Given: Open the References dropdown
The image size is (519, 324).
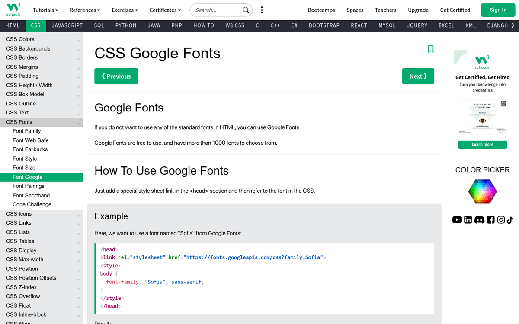Looking at the screenshot, I should point(85,10).
